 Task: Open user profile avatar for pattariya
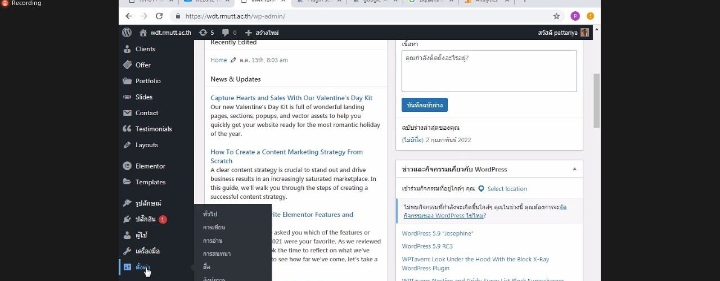(x=585, y=33)
